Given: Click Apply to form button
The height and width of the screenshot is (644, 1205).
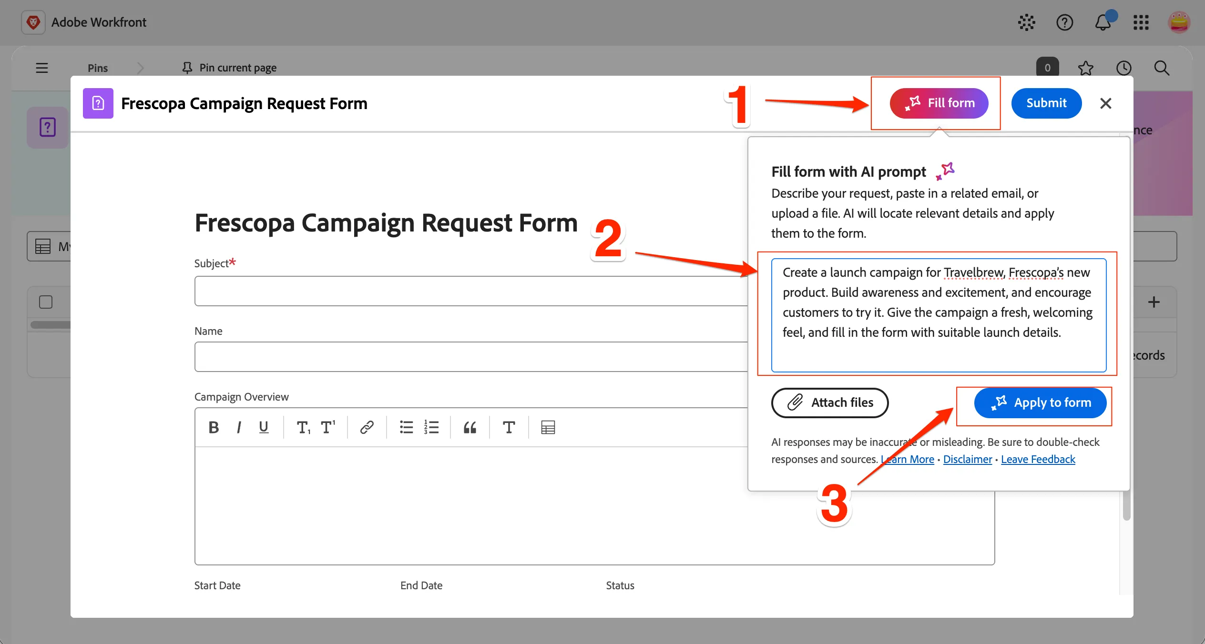Looking at the screenshot, I should point(1040,402).
